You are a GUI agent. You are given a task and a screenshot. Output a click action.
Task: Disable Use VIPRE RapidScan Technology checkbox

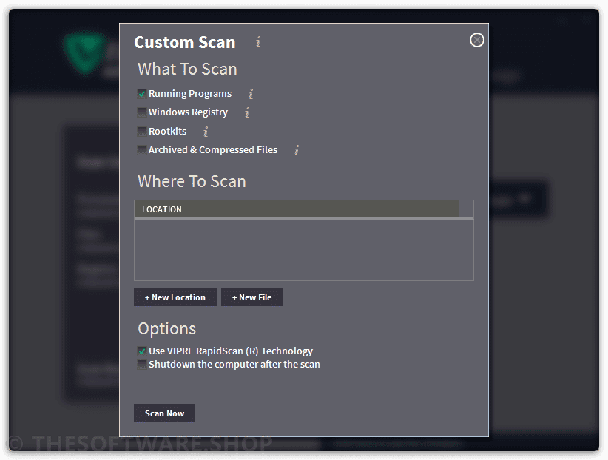coord(142,351)
